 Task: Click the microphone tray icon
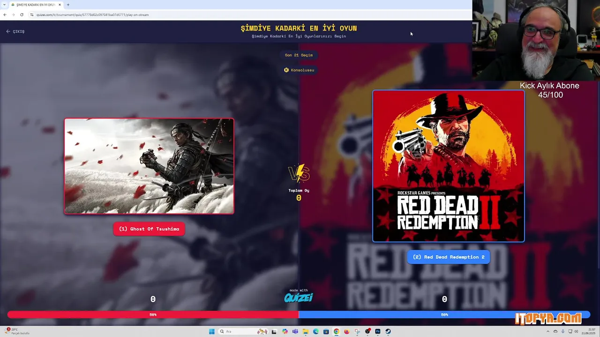pyautogui.click(x=563, y=331)
